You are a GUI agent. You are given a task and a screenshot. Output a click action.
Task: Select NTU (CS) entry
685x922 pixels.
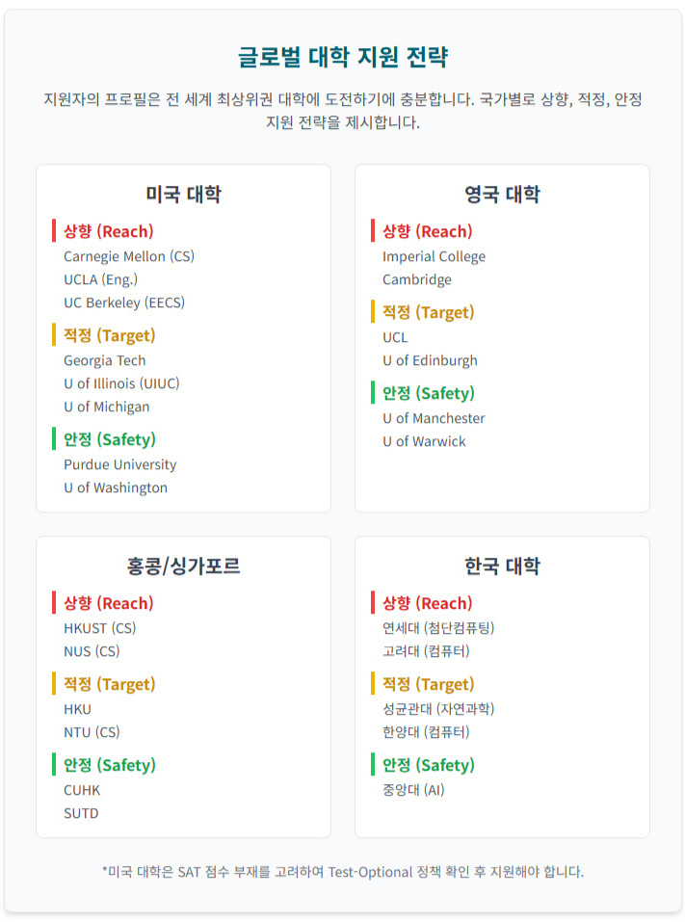(x=92, y=732)
